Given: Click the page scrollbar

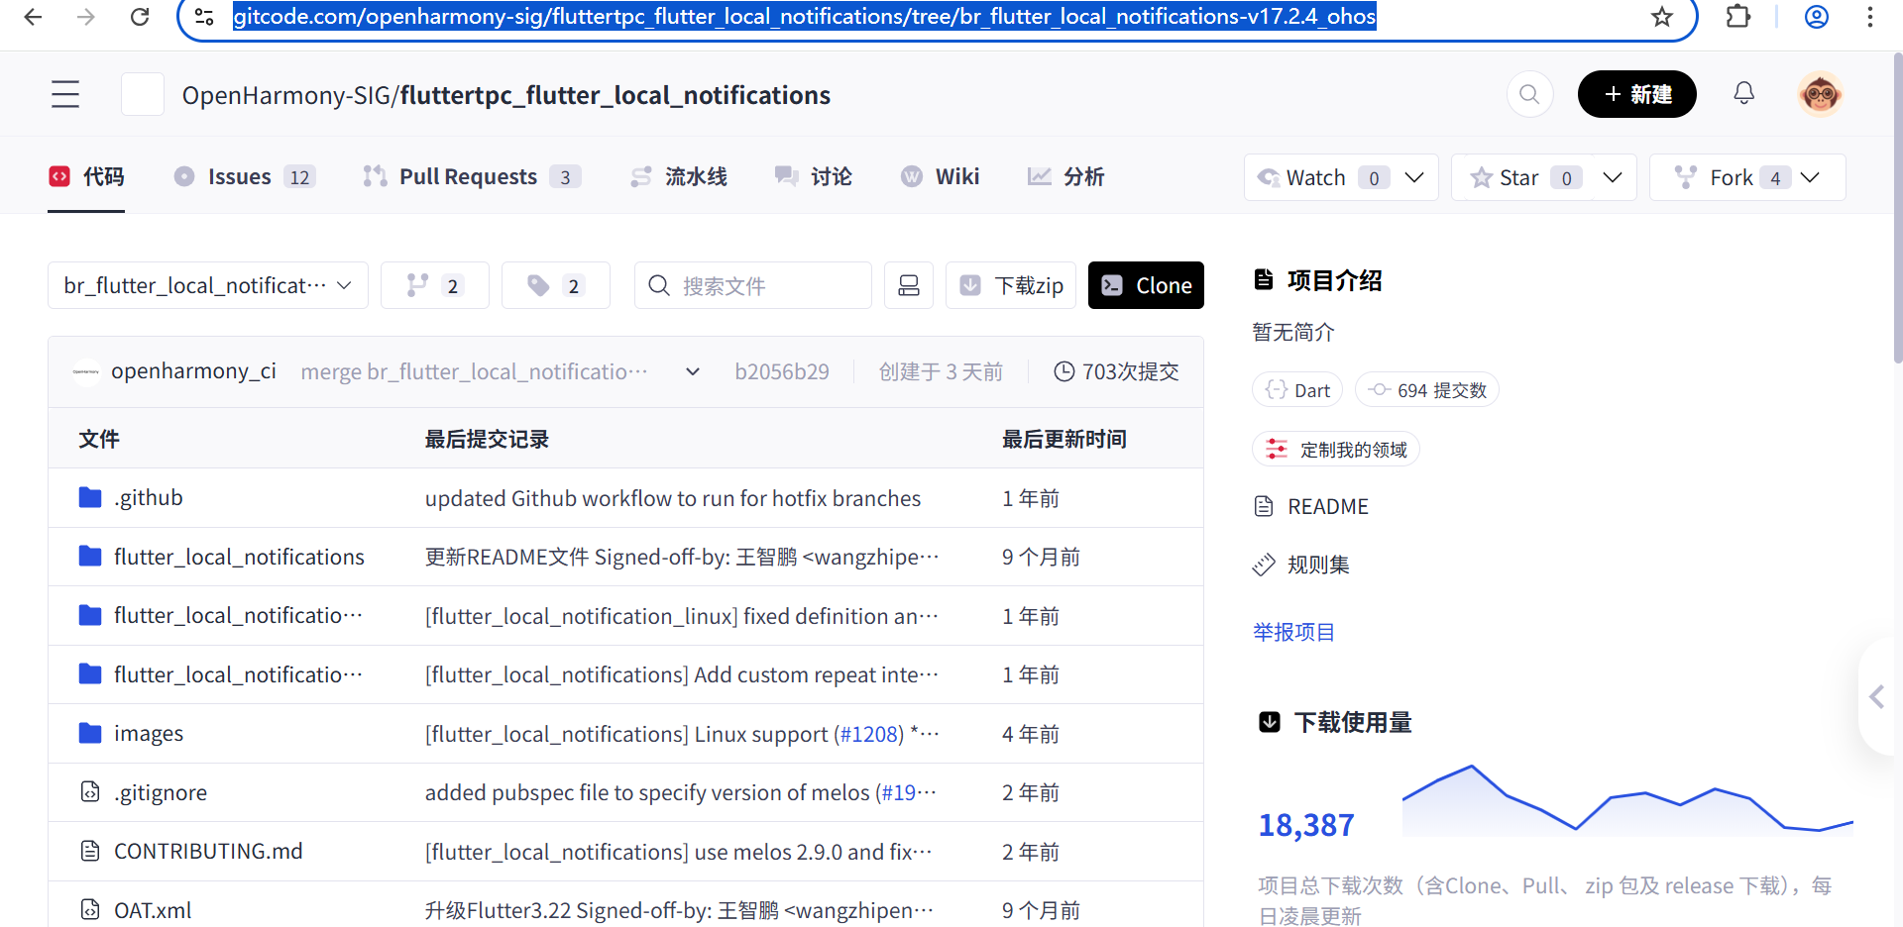Looking at the screenshot, I should pos(1897,208).
